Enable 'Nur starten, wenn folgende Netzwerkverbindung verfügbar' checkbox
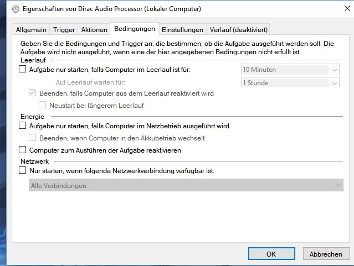 (x=23, y=171)
